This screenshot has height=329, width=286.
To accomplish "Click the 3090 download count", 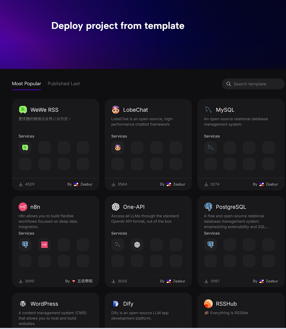I will pyautogui.click(x=30, y=281).
